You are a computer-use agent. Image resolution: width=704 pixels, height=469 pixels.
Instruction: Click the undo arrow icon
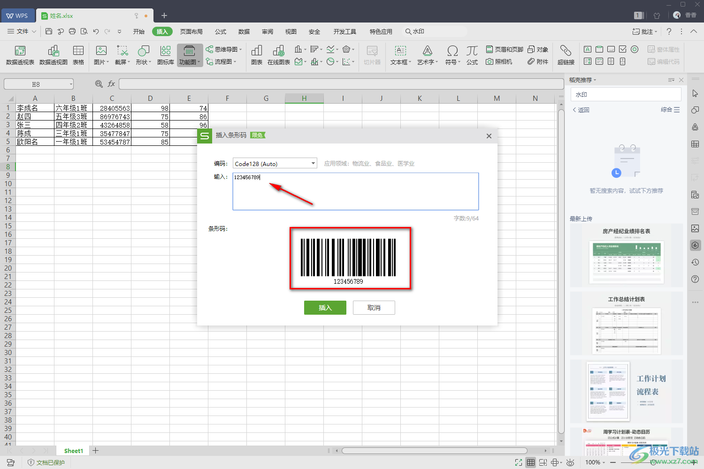point(96,31)
